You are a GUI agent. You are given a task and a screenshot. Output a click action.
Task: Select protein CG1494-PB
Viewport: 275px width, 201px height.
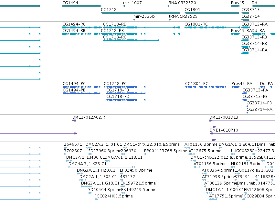point(82,93)
